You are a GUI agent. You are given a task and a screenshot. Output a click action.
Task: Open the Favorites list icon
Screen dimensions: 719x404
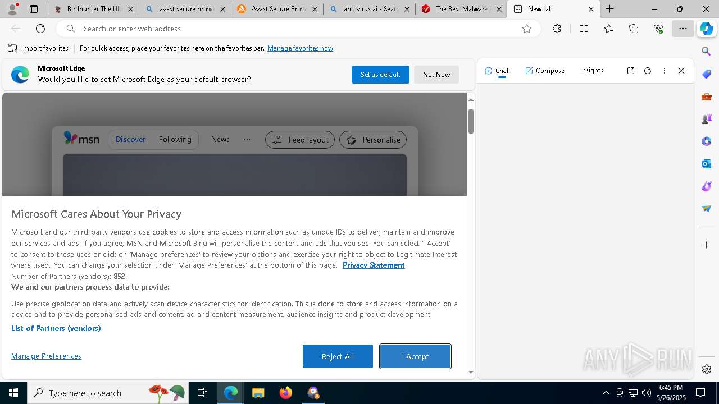(609, 29)
